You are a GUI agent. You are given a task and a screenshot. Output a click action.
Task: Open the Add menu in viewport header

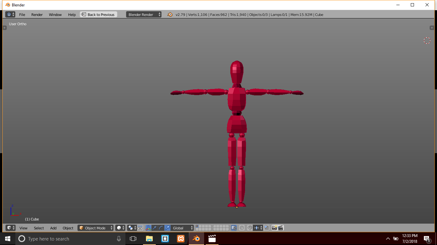click(x=53, y=228)
